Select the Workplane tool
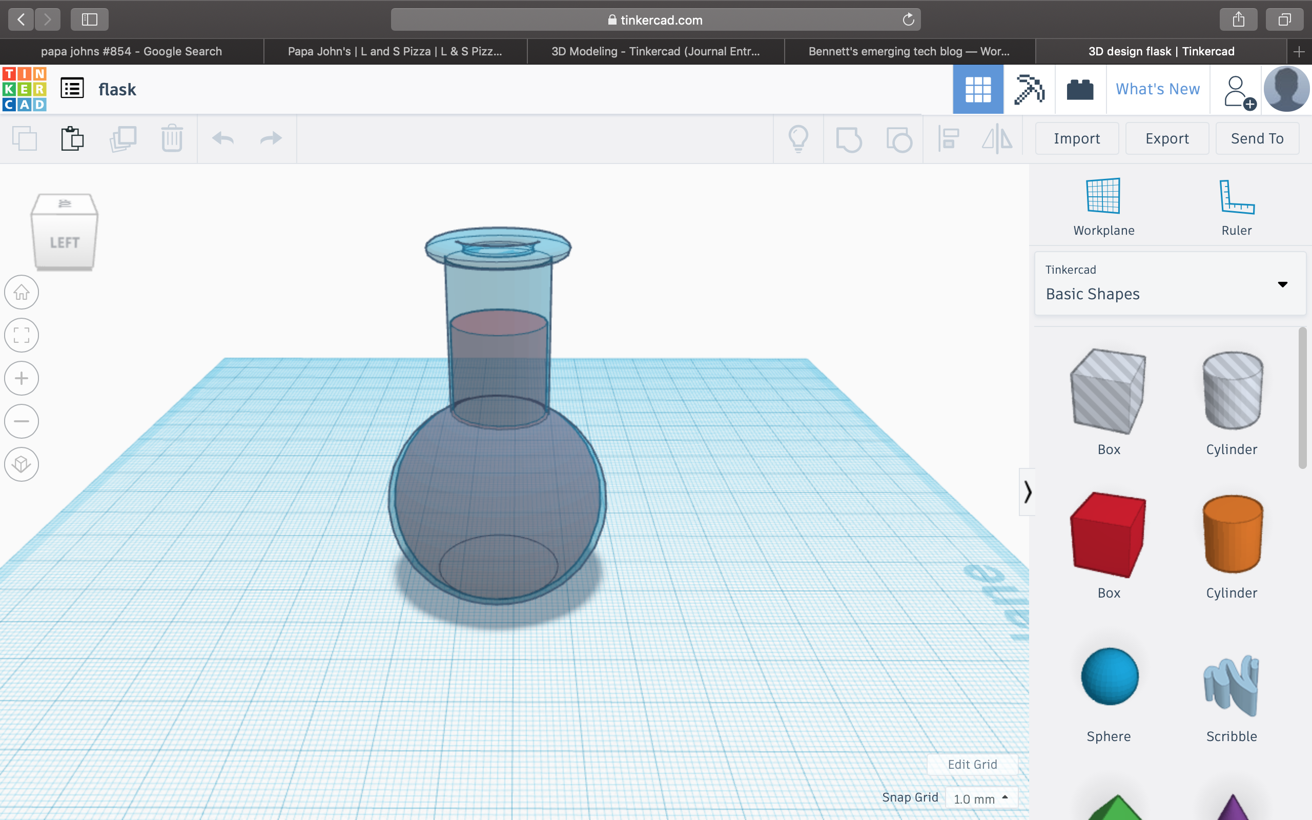 pos(1103,207)
